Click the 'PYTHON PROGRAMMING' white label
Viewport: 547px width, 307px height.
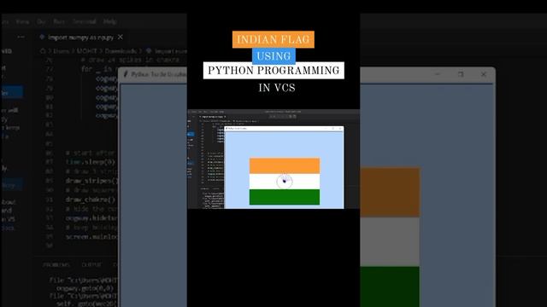tap(273, 71)
